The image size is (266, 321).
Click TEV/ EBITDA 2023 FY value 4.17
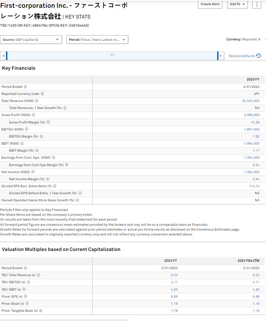pyautogui.click(x=174, y=282)
